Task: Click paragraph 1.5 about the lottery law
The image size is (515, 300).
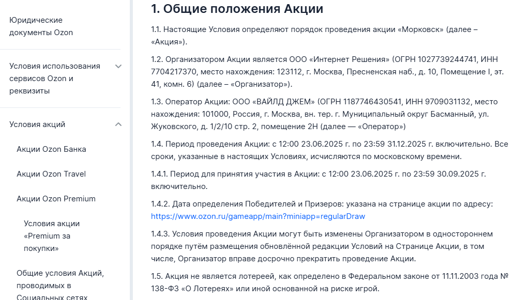Action: 328,282
